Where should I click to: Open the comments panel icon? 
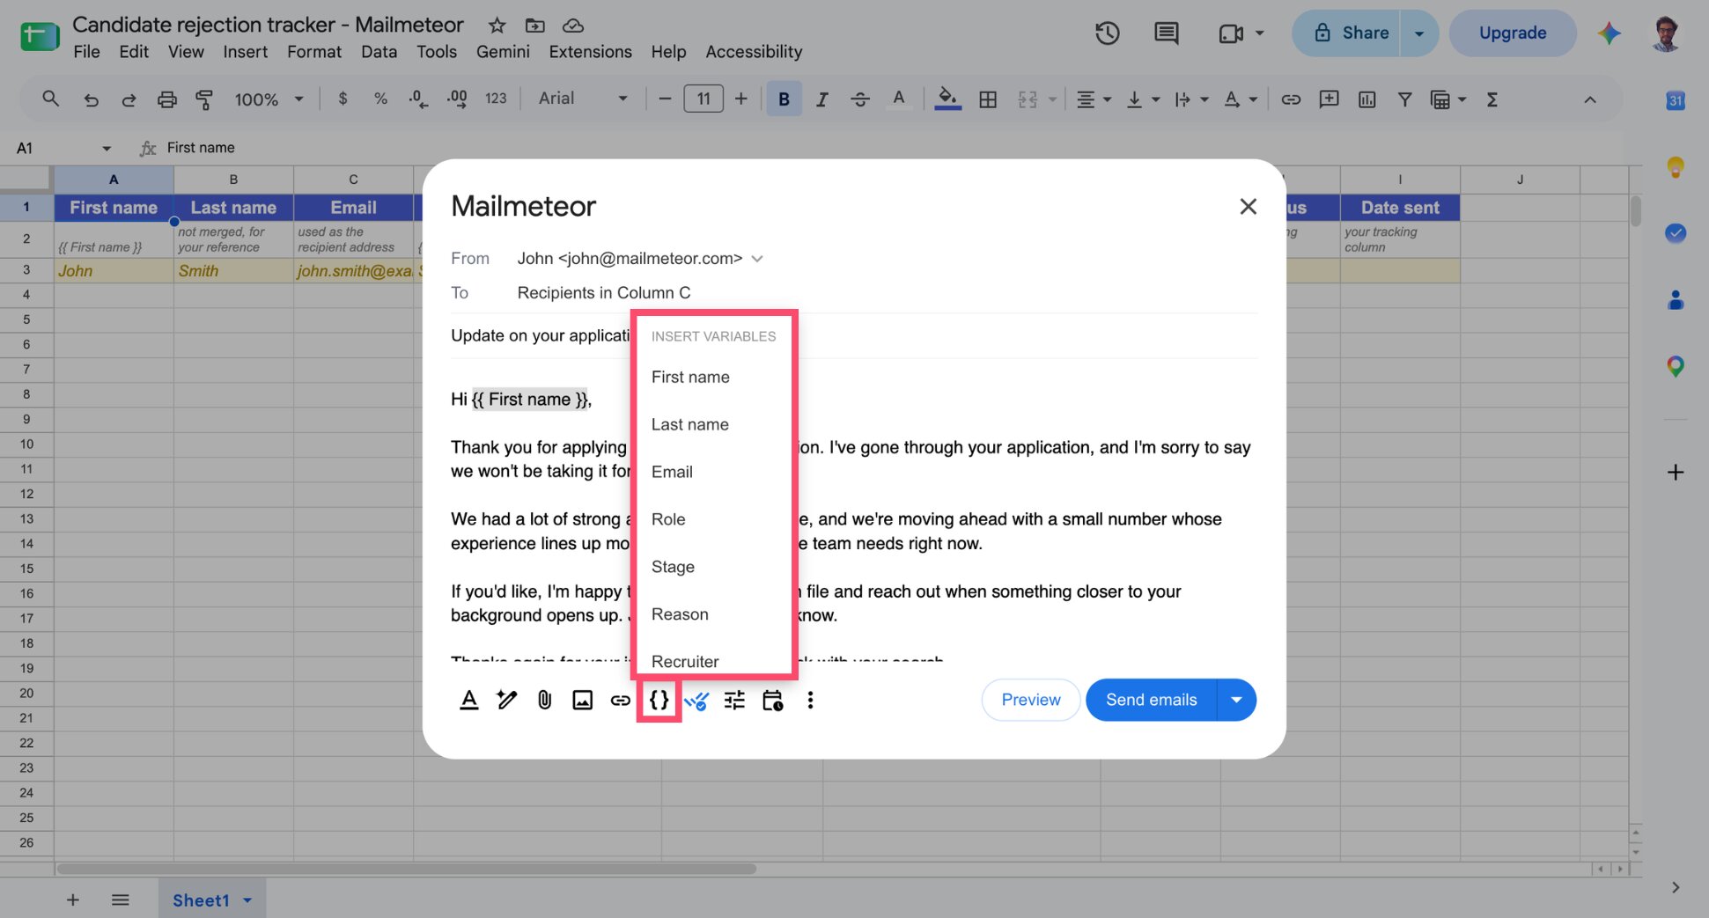click(x=1166, y=33)
